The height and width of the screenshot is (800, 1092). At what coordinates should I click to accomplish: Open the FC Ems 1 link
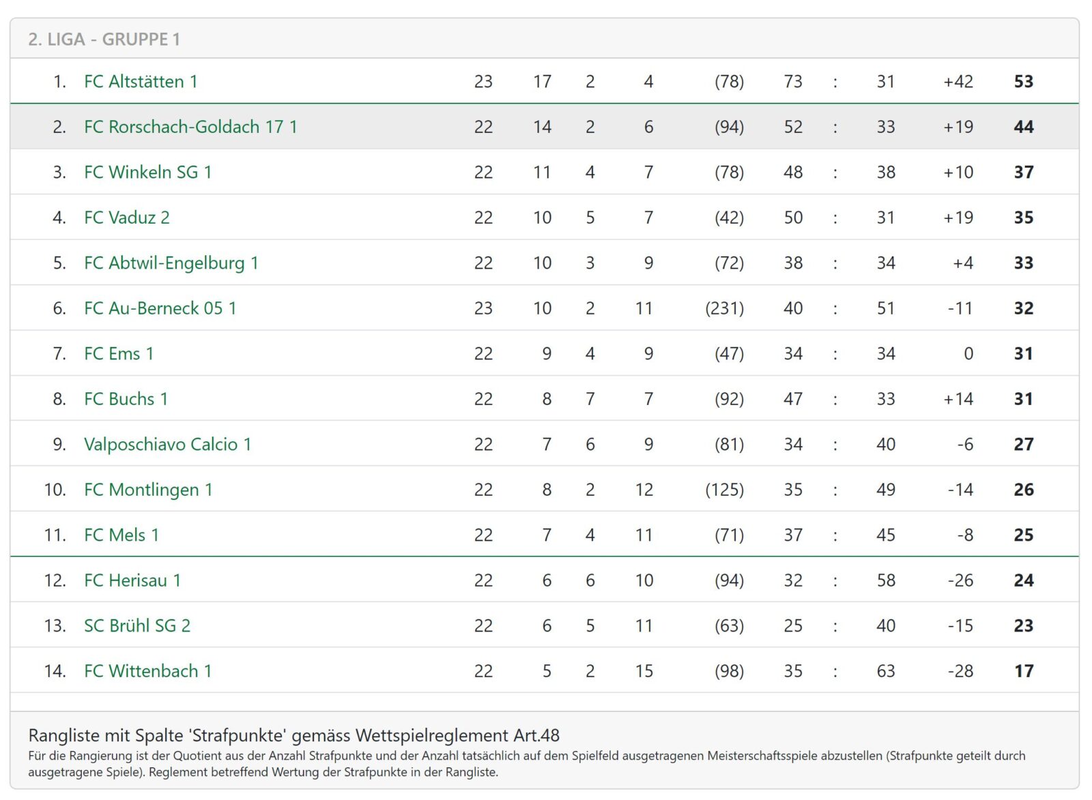(118, 354)
